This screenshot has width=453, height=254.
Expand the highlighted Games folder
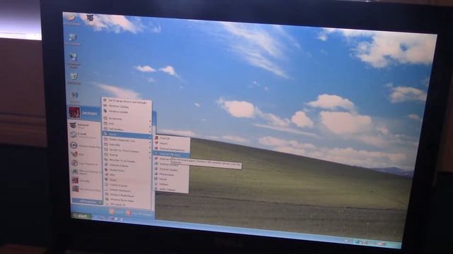(x=127, y=135)
